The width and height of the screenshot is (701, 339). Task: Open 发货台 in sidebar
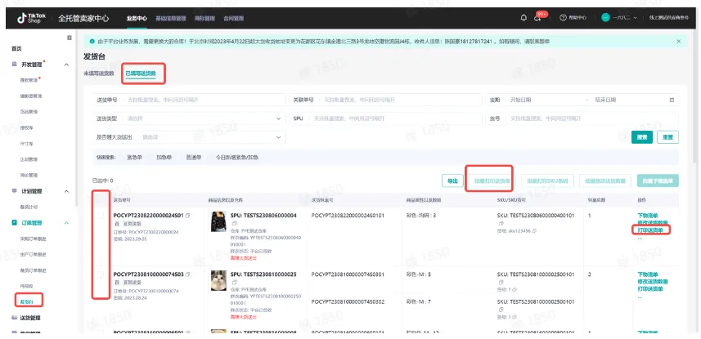coord(26,302)
